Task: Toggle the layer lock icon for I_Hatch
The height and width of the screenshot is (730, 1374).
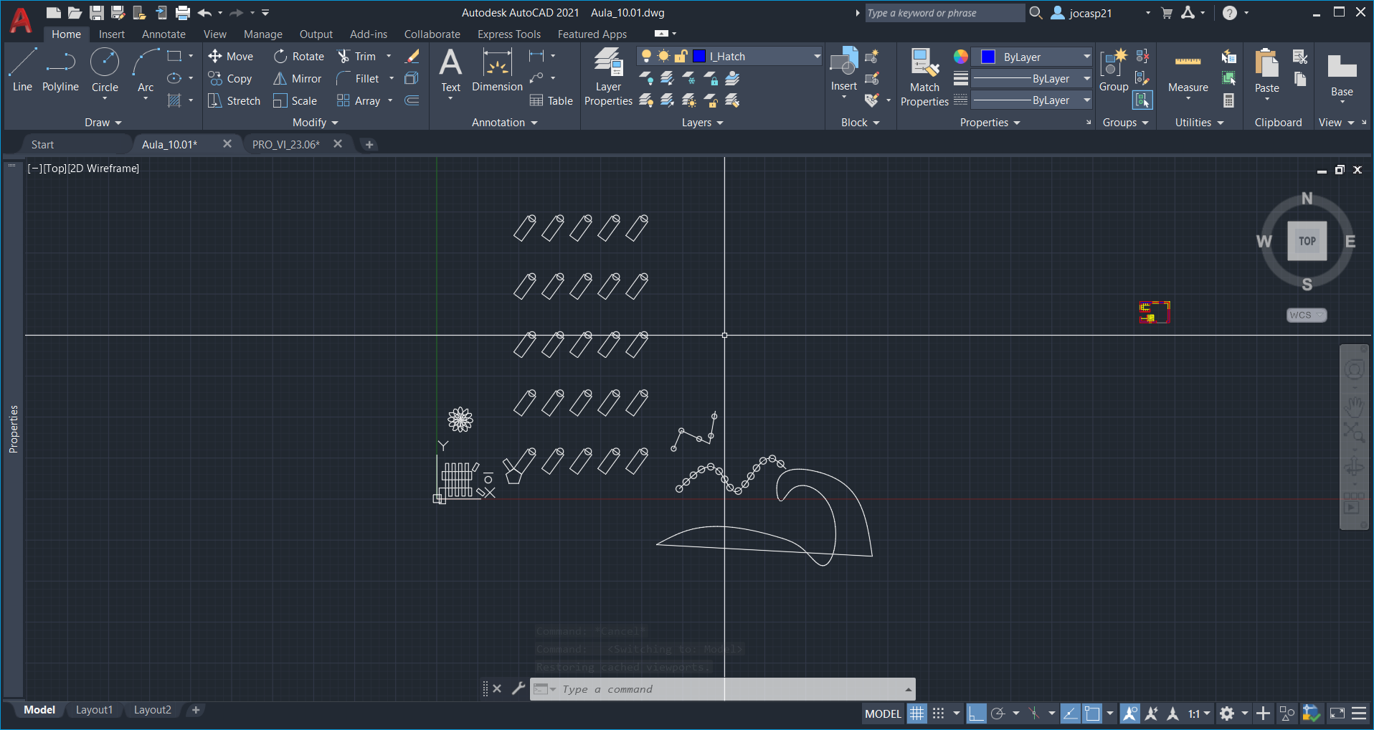Action: pyautogui.click(x=681, y=56)
